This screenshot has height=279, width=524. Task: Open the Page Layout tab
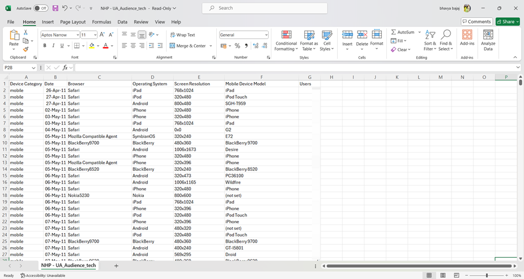point(73,22)
